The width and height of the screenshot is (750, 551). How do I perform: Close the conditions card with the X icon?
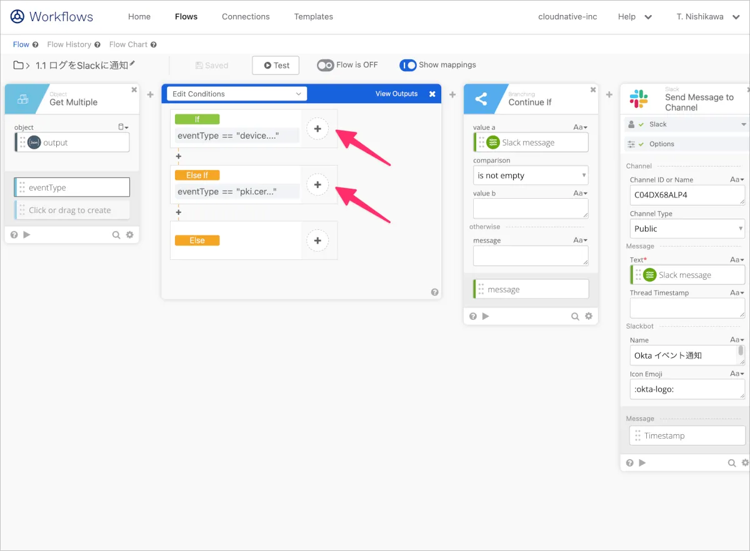point(432,94)
